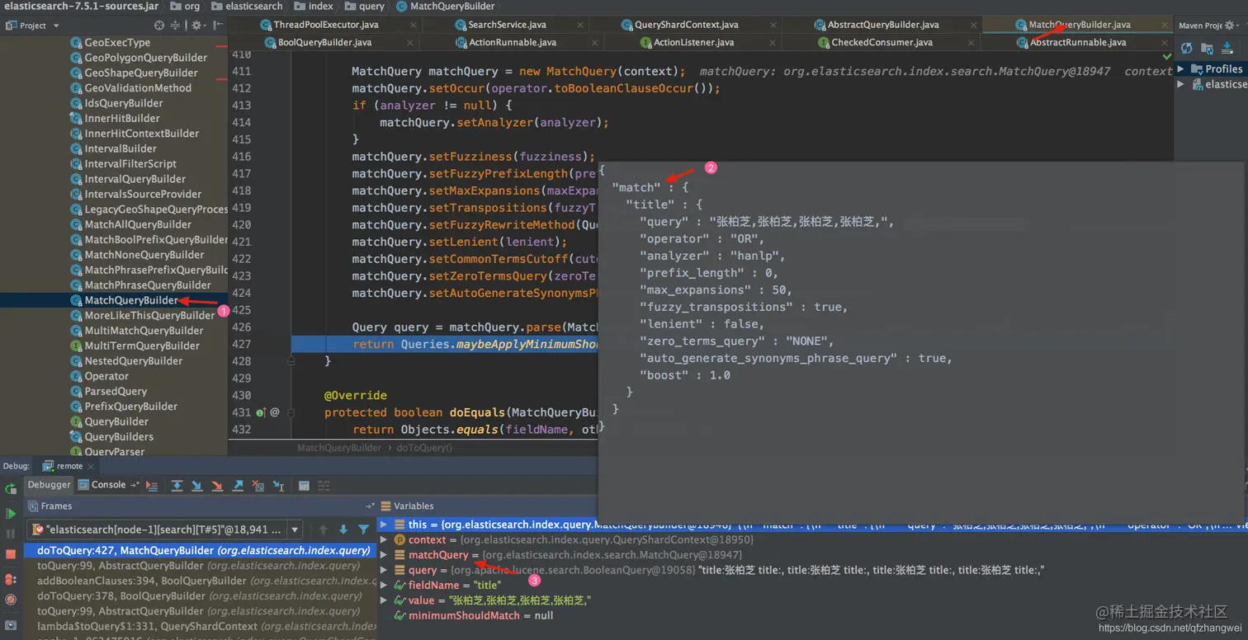This screenshot has width=1248, height=640.
Task: Expand the context variable
Action: tap(383, 539)
